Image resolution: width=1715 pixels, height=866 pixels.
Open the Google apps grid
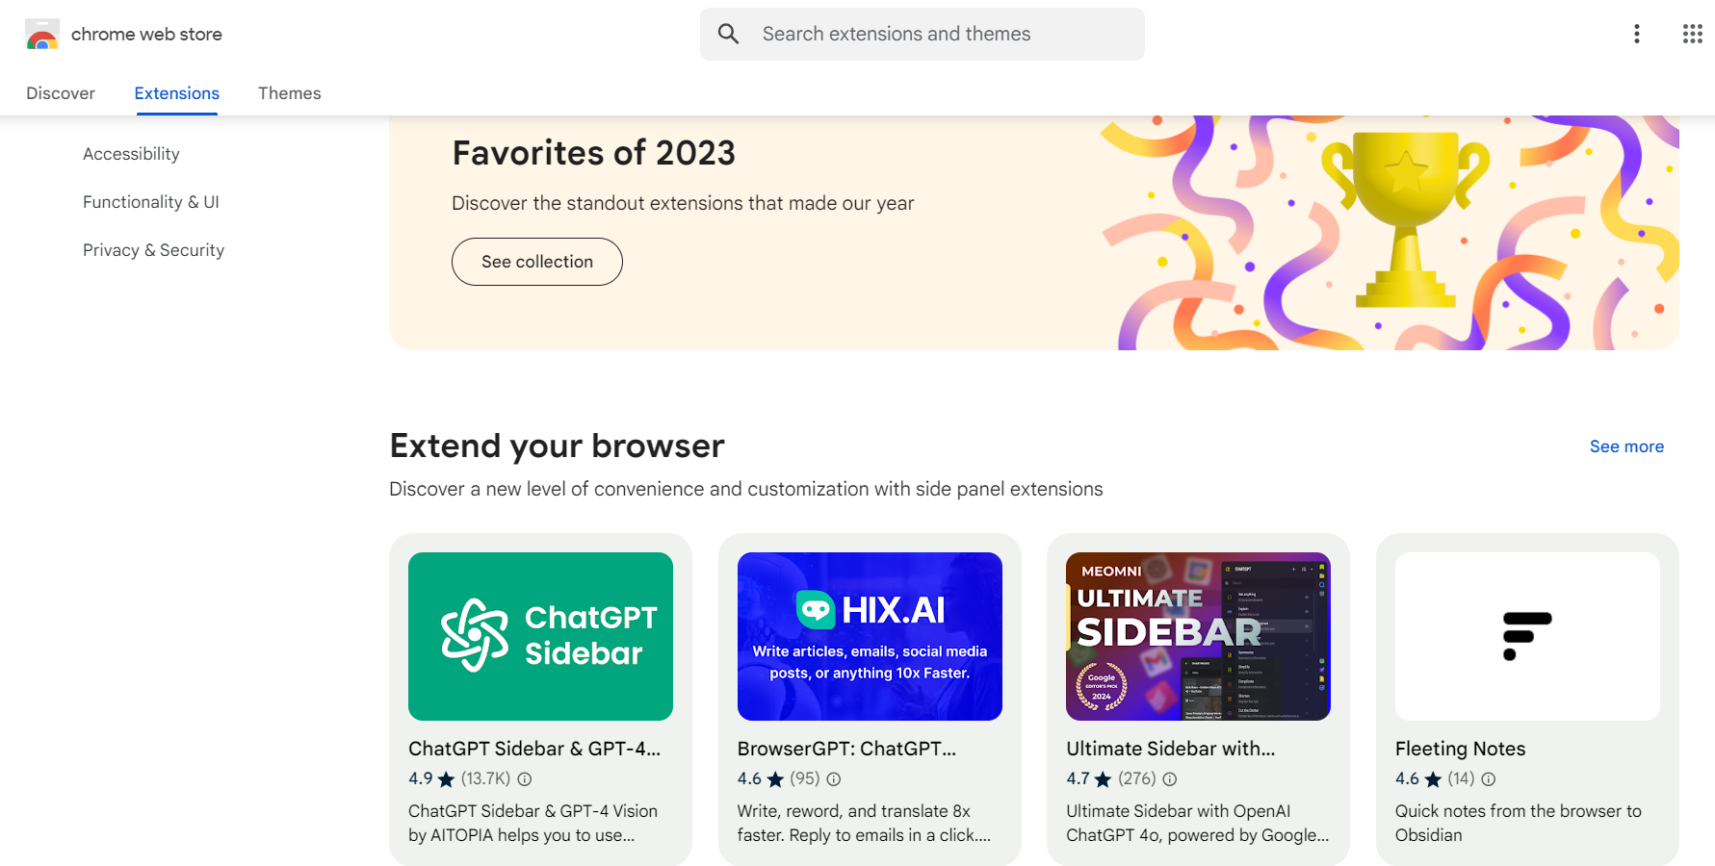tap(1692, 33)
